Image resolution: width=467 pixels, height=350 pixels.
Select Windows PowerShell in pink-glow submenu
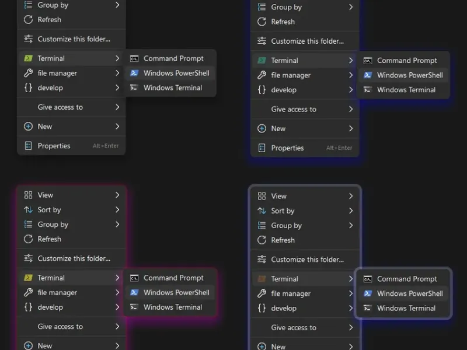(170, 293)
